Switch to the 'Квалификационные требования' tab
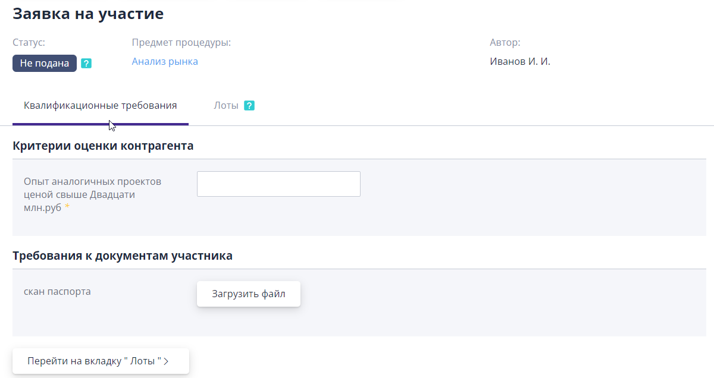714x378 pixels. coord(100,106)
